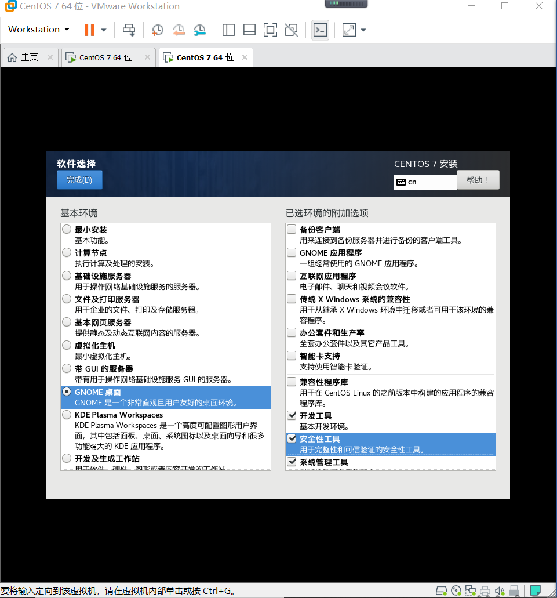Select the 计算节点 environment
This screenshot has width=557, height=598.
67,252
